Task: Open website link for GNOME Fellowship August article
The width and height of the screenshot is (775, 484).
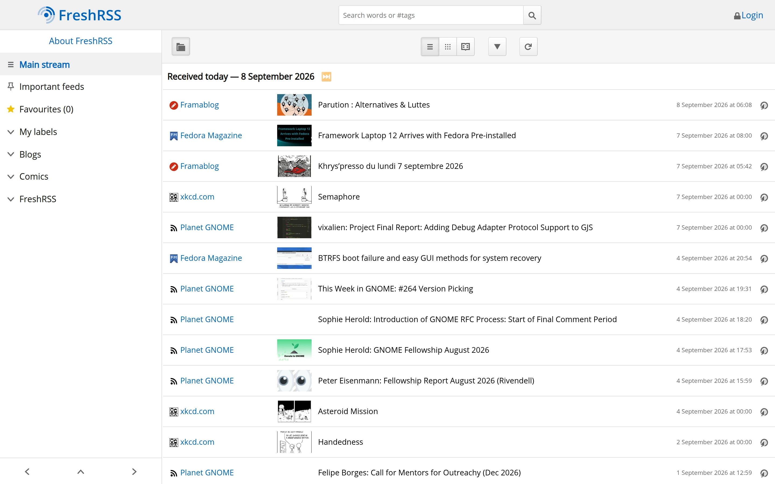Action: (x=764, y=351)
